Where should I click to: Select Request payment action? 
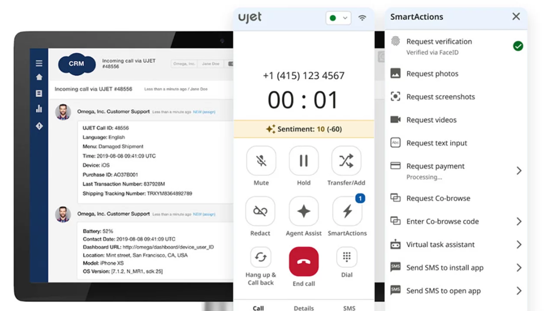pyautogui.click(x=456, y=171)
